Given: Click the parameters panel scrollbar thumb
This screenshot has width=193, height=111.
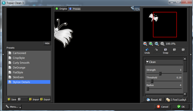Looking at the screenshot, I should click(x=185, y=67).
